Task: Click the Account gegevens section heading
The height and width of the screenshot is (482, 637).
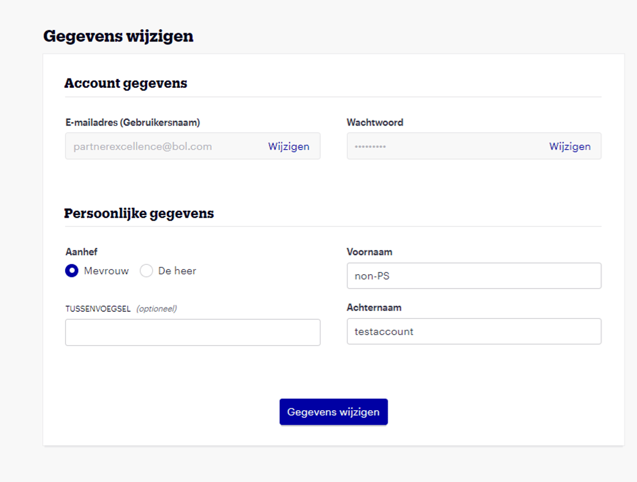Action: [126, 83]
